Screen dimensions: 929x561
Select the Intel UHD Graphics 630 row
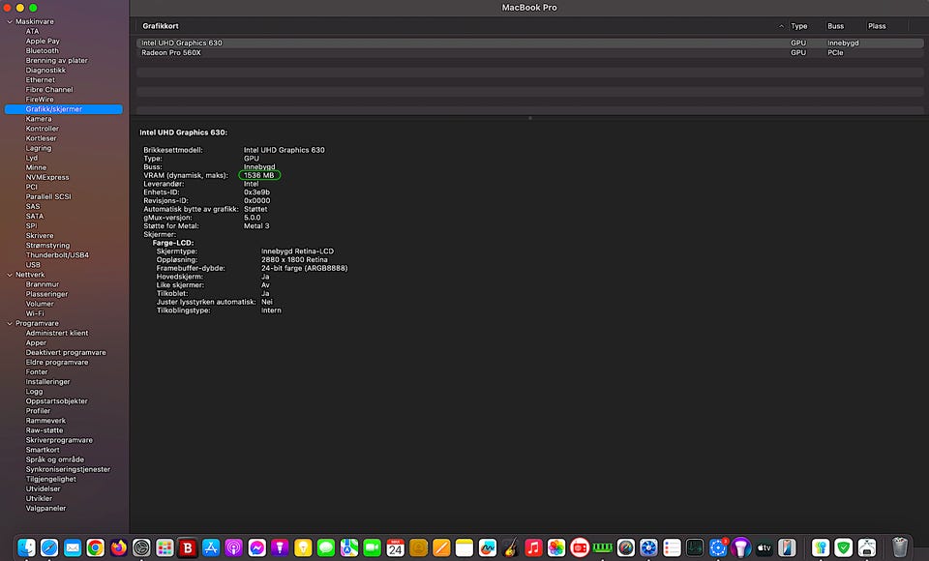point(529,43)
